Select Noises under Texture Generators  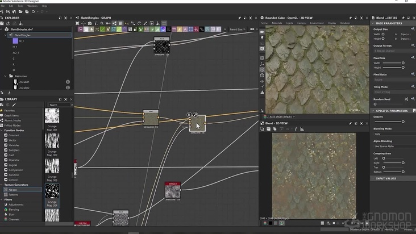click(x=22, y=190)
